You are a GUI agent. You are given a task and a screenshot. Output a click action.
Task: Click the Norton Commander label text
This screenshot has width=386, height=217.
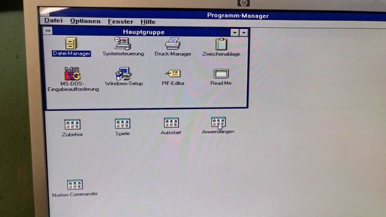coord(75,194)
